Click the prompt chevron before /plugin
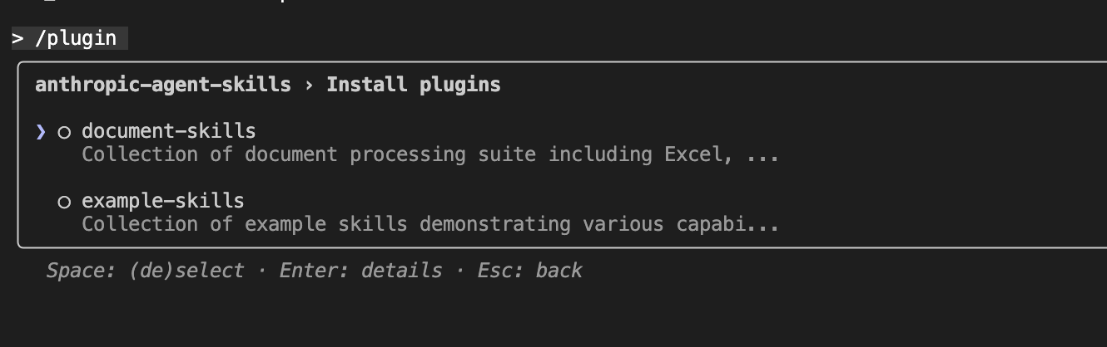The image size is (1107, 347). 17,39
